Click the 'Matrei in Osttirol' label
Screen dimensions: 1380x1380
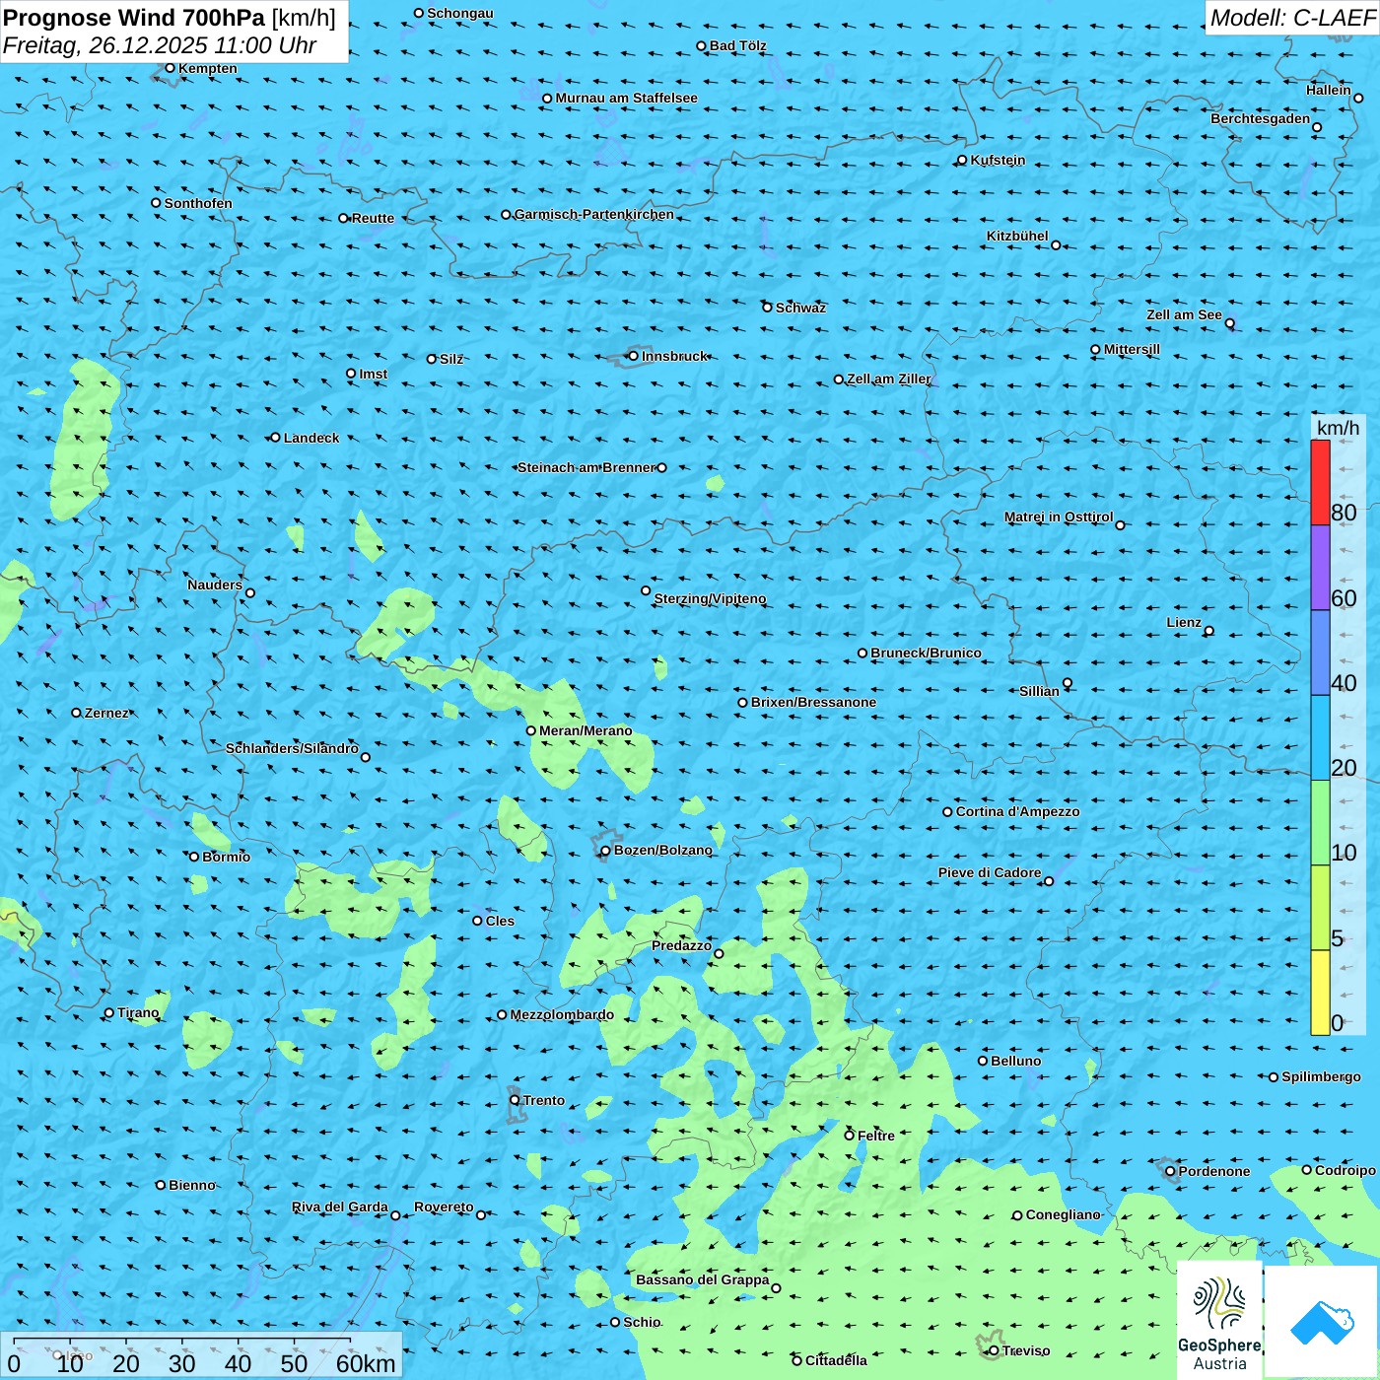coord(1059,517)
